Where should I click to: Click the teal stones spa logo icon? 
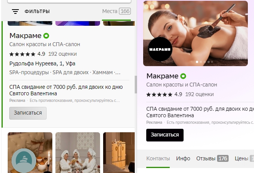coord(24,160)
